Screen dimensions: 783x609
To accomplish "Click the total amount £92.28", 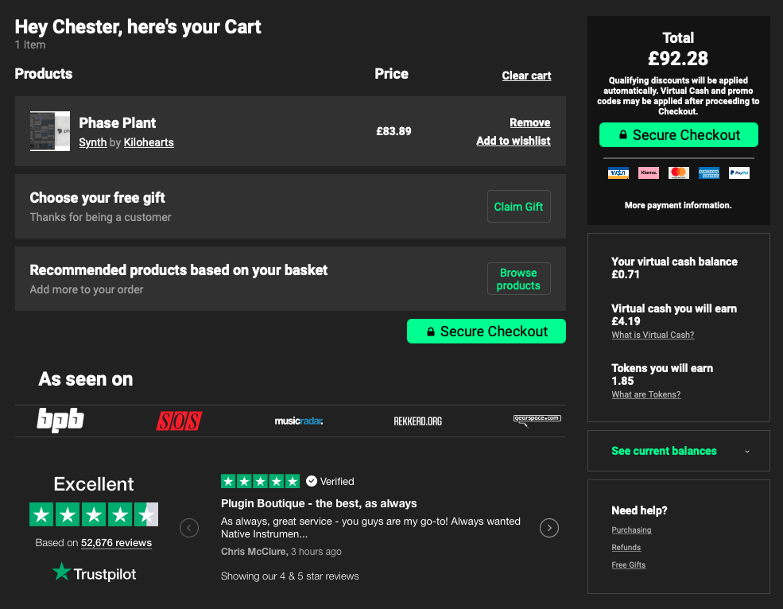I will [678, 59].
